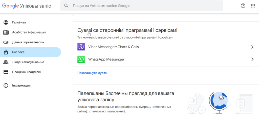The height and width of the screenshot is (120, 259).
Task: Click the Safe Browsing globe illustration
Action: (x=218, y=103)
